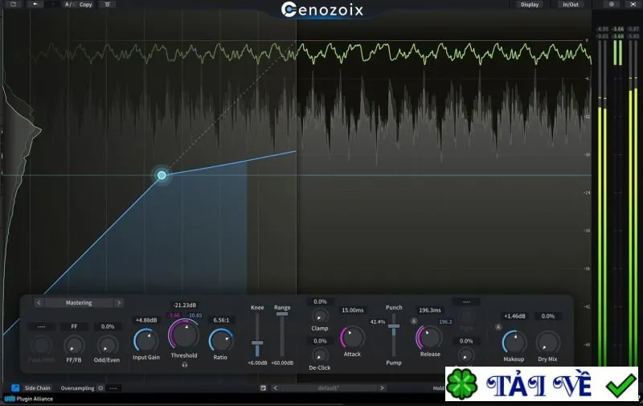Toggle the auto makeup A button
Image resolution: width=643 pixels, height=406 pixels.
tap(498, 327)
